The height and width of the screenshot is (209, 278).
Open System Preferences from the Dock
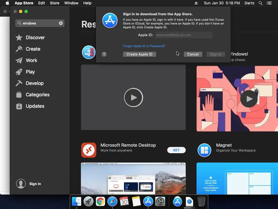(160, 202)
